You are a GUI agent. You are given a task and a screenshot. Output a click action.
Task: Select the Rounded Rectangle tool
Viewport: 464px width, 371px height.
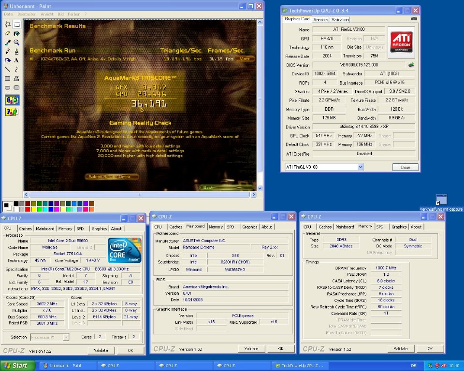tap(16, 87)
